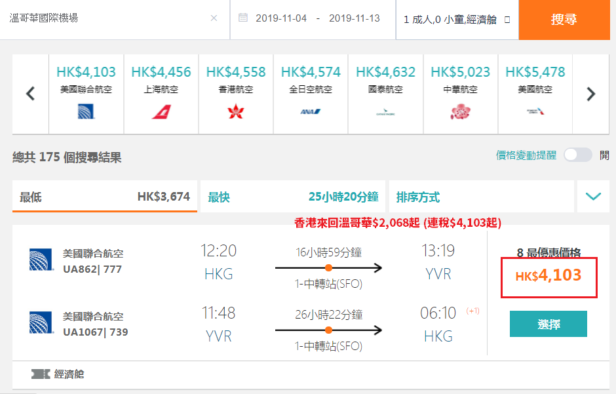Filter by 美國航空 HK$5,478 card
Viewport: 616px width, 394px height.
(535, 94)
